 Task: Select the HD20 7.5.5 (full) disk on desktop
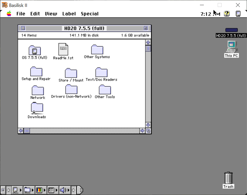pos(231,30)
